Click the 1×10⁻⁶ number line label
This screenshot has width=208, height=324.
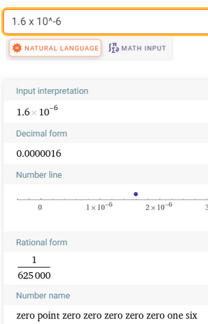pyautogui.click(x=99, y=206)
